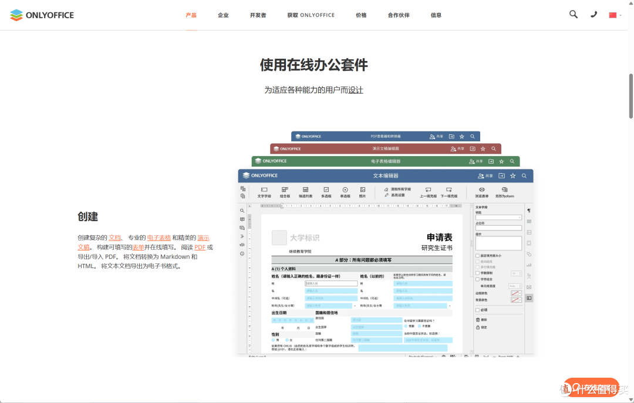The width and height of the screenshot is (634, 403).
Task: Open paragraph settings pilcrow icon in right sidebar
Action: [529, 211]
